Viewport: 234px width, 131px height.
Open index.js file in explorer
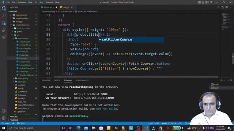point(21,98)
